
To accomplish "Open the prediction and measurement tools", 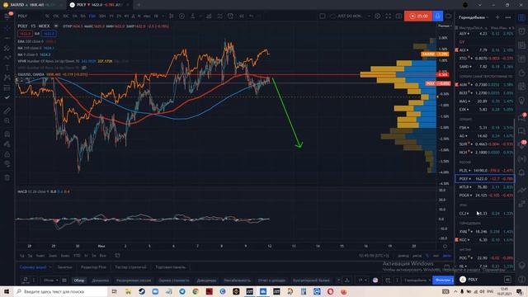I will 7,87.
